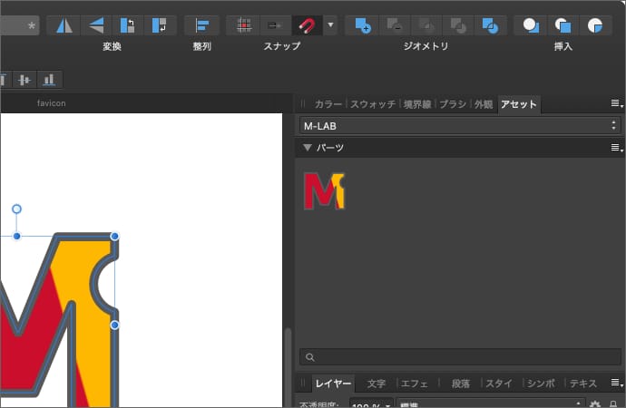Open the アセット panel options menu

[615, 104]
